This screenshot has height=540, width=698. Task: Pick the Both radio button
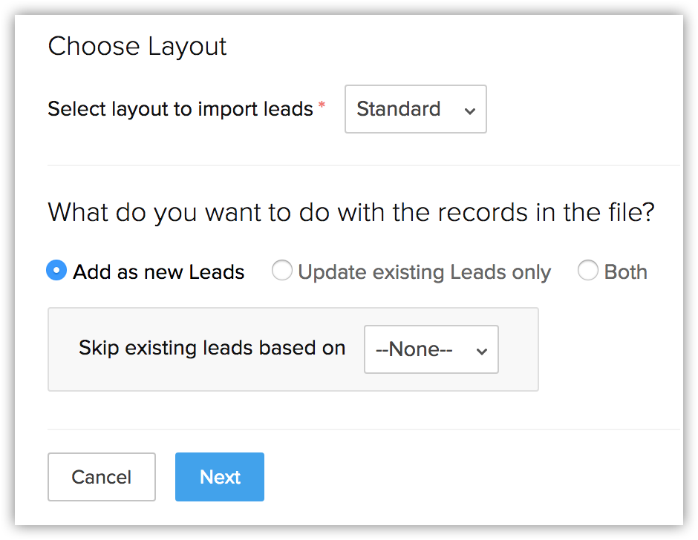[x=587, y=271]
